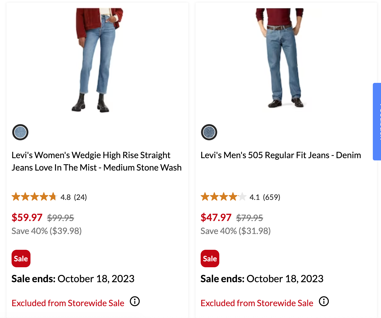Click the women's jeans product photo
The width and height of the screenshot is (381, 318).
tap(97, 59)
